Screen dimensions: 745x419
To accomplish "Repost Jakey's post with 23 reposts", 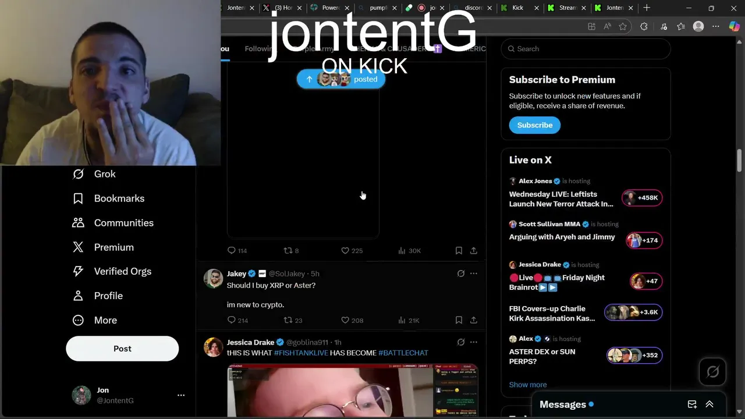I will coord(293,320).
